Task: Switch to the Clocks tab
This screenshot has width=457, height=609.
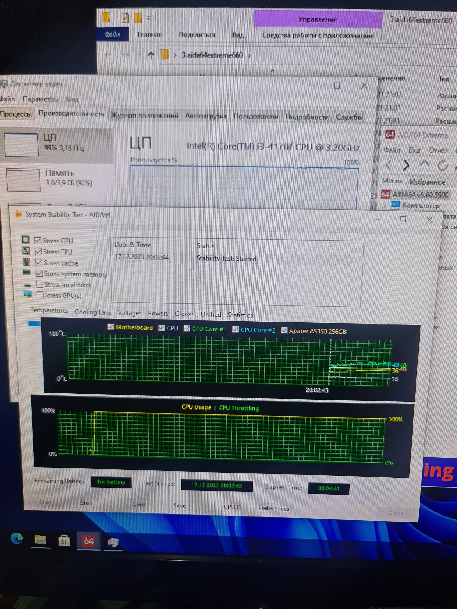Action: [184, 314]
